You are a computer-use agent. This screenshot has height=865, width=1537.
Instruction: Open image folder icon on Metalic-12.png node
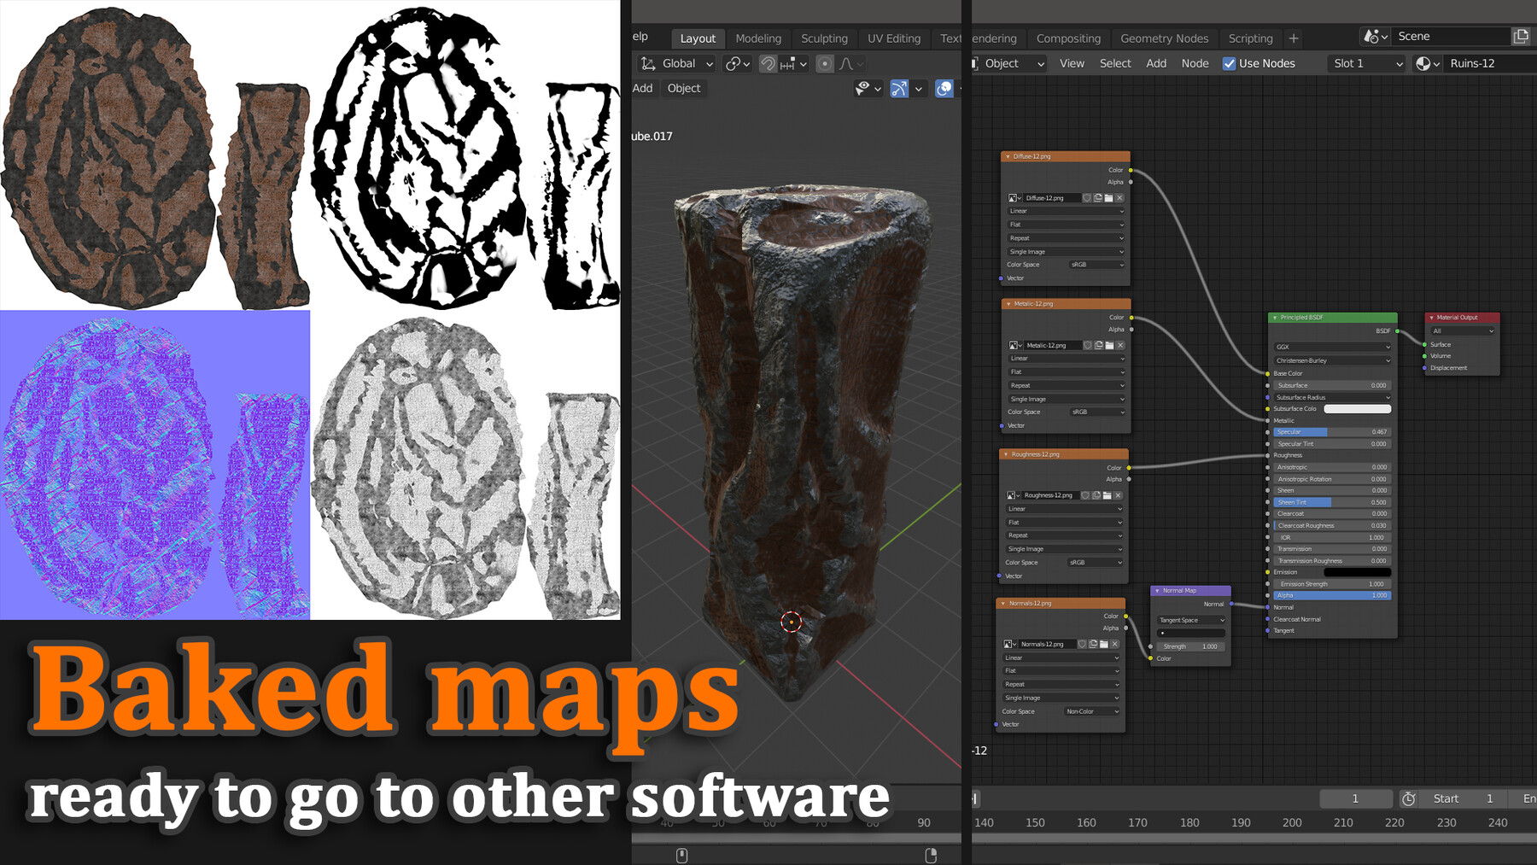click(x=1109, y=346)
